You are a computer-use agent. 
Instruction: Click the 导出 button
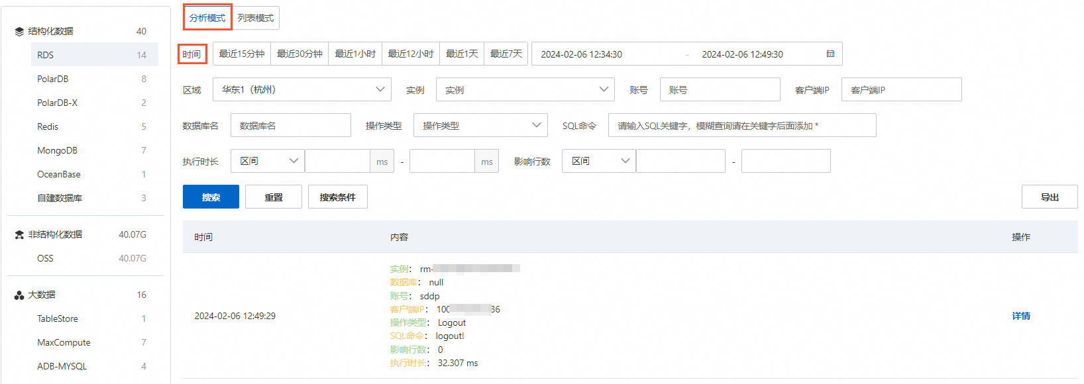(x=1050, y=197)
